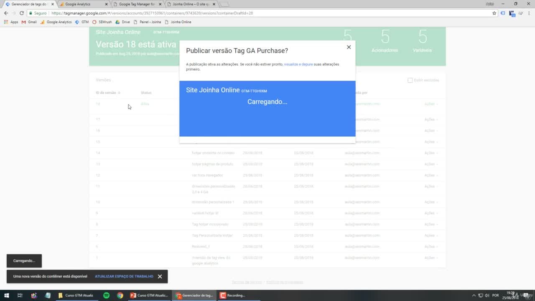Screen dimensions: 535x301
Task: Click version name 'hotjar somente no contato'
Action: coord(213,153)
